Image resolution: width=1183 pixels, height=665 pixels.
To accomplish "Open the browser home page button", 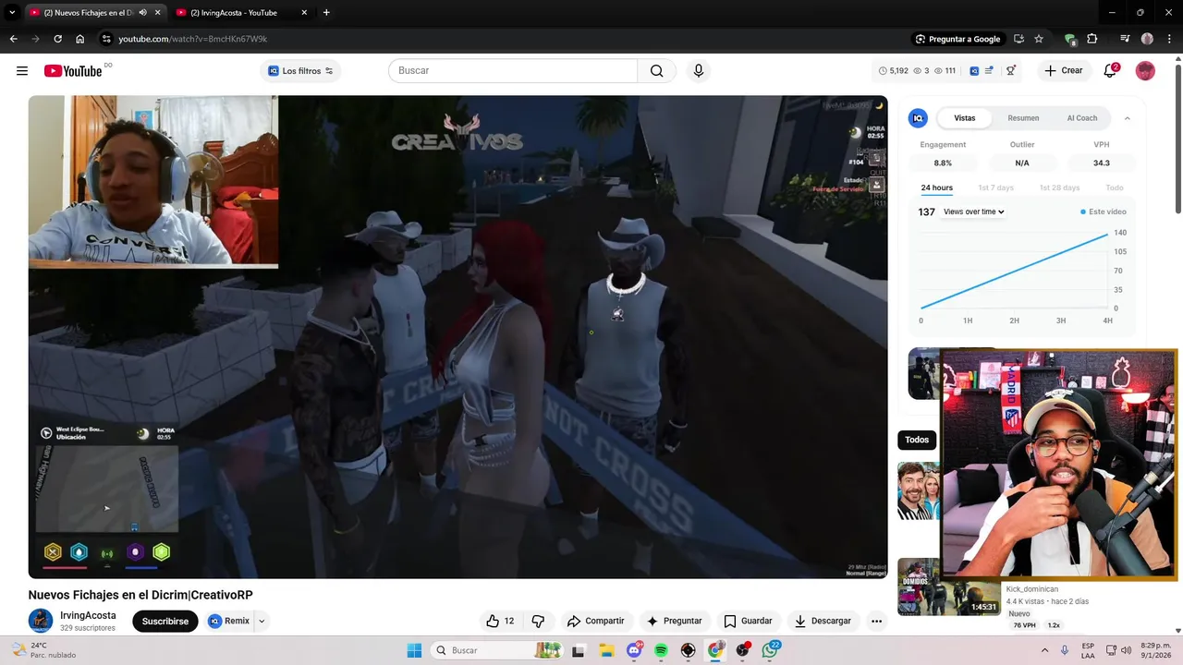I will click(80, 39).
